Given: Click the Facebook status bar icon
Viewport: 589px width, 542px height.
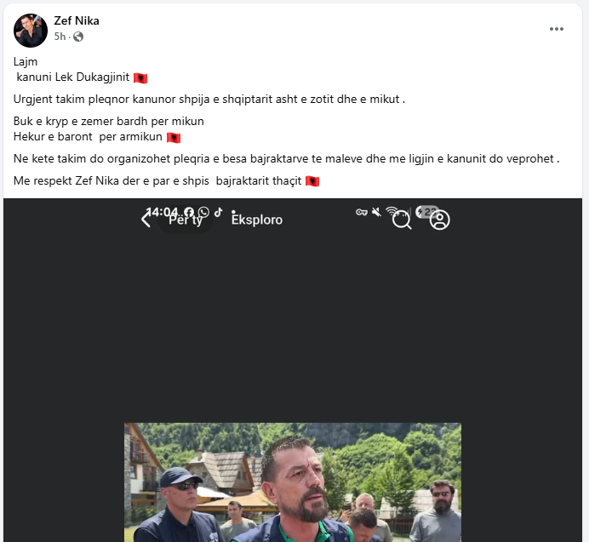Looking at the screenshot, I should (x=189, y=212).
